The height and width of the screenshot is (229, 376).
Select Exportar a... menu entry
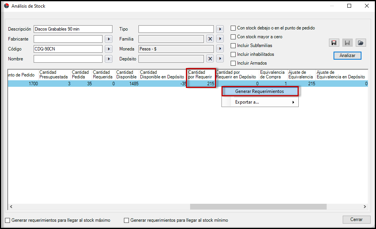(x=260, y=102)
